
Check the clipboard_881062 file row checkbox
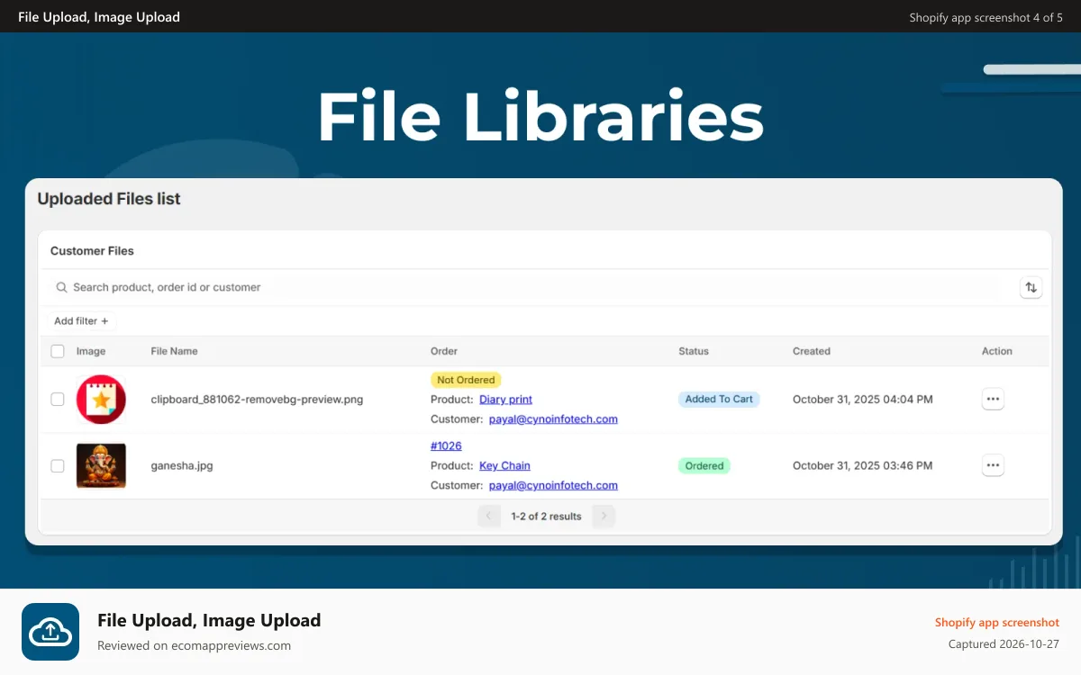coord(58,399)
